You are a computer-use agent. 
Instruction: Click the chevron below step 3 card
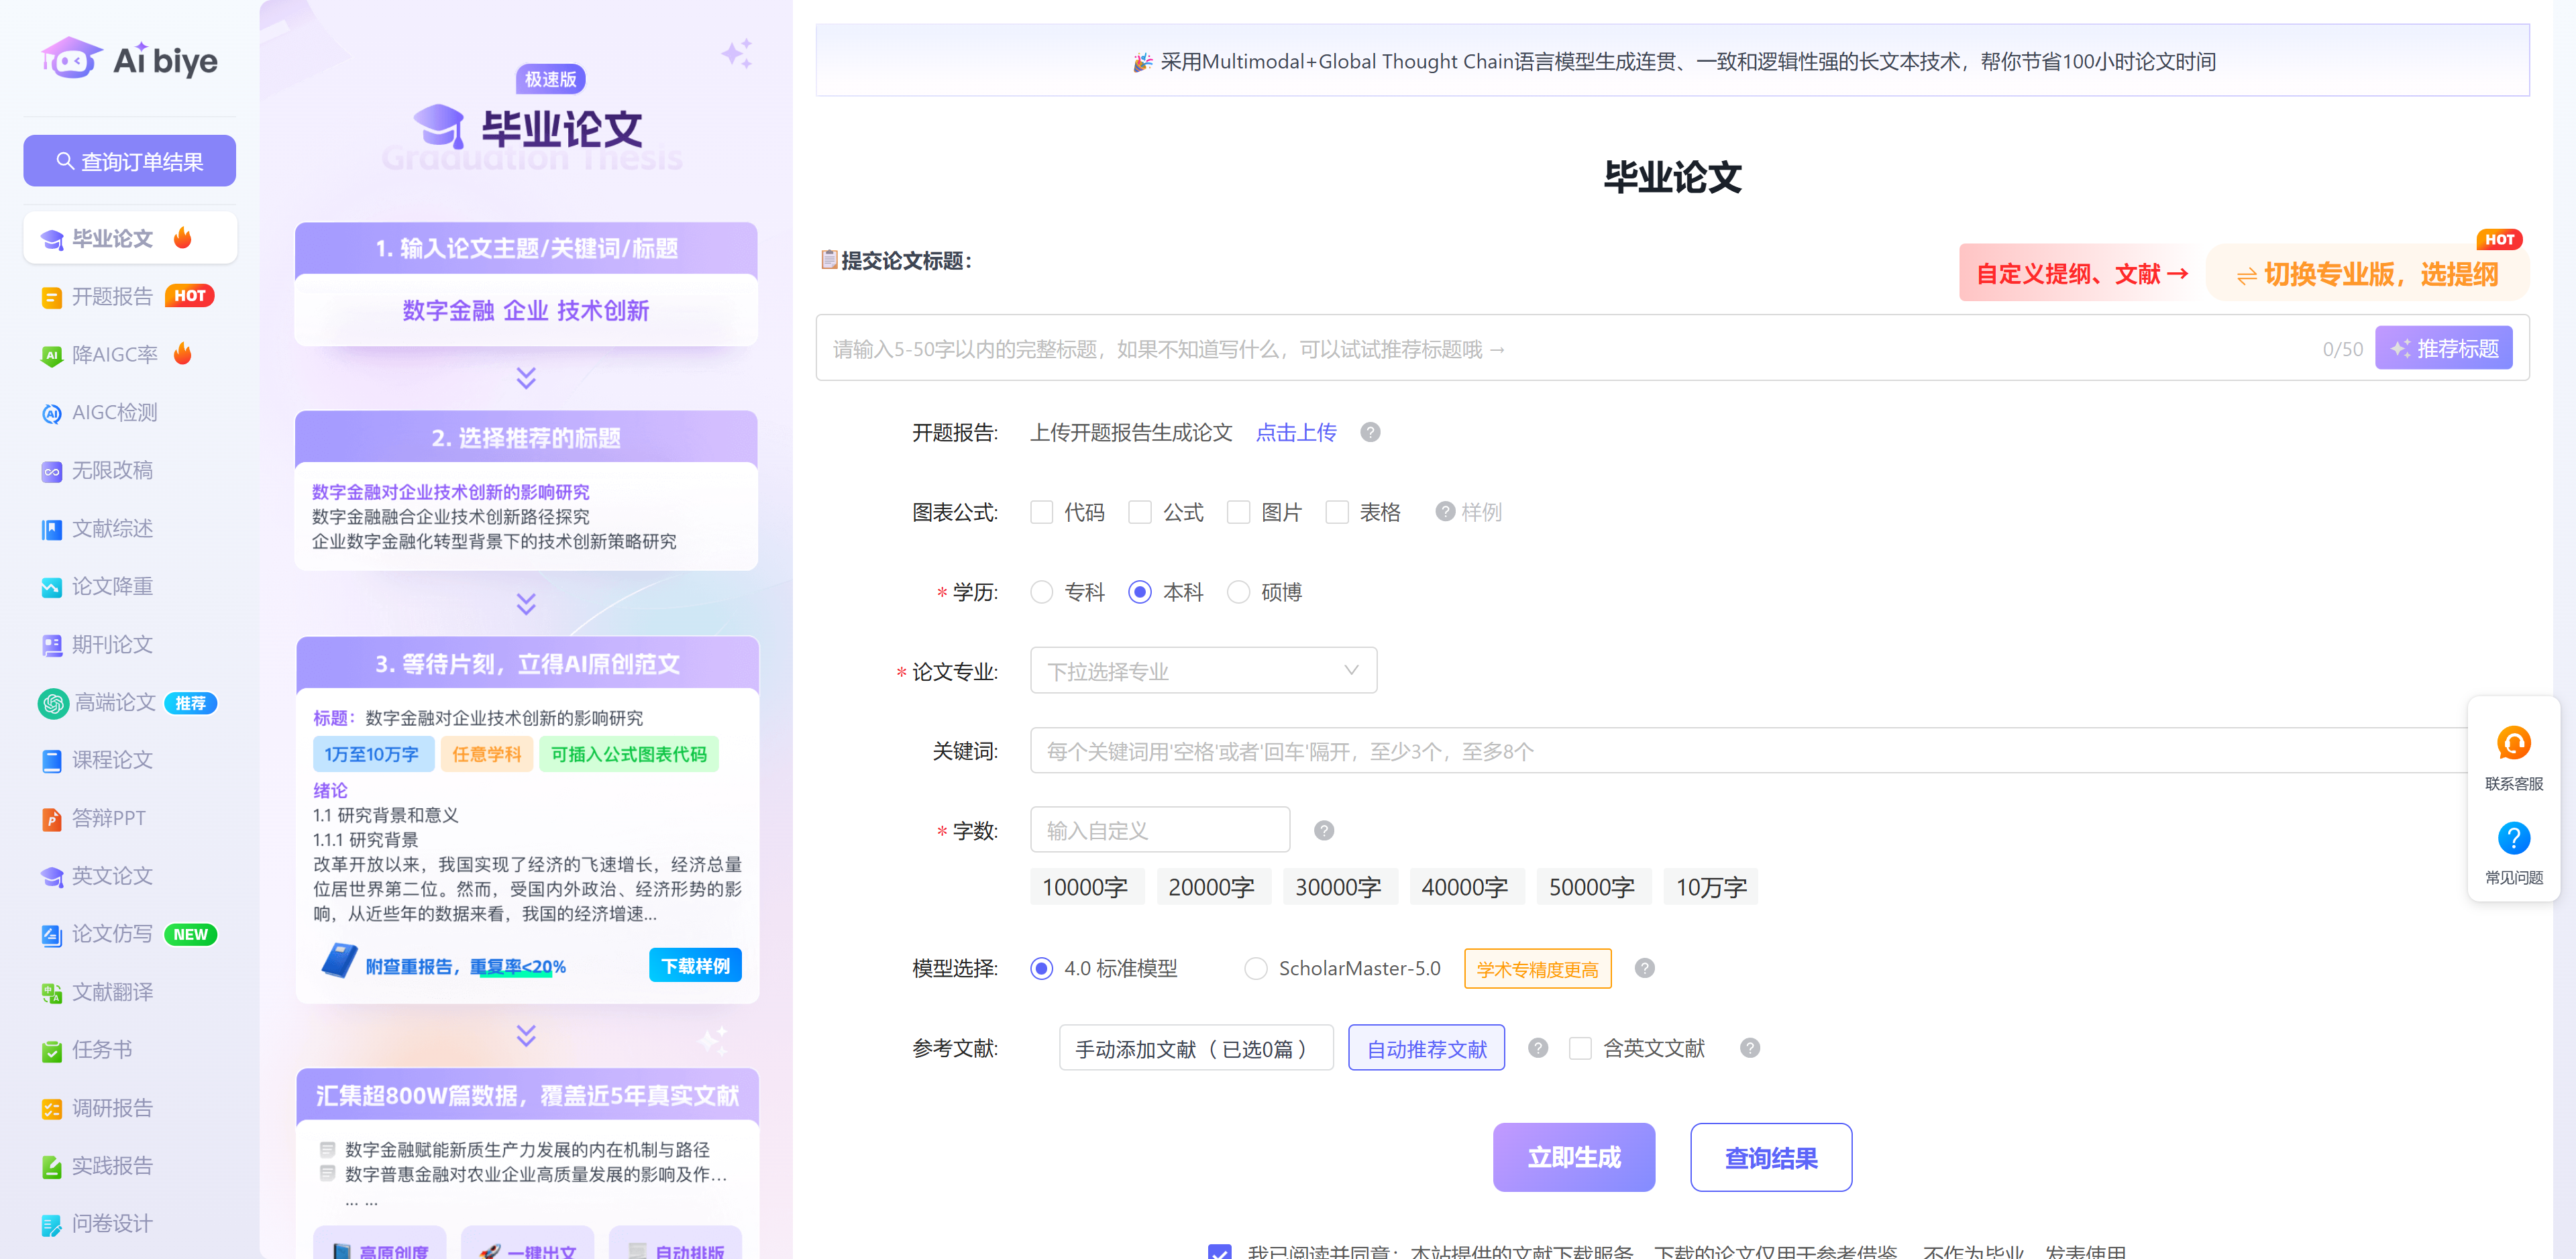tap(526, 1036)
